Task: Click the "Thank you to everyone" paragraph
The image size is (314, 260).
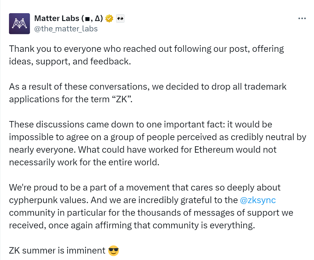Action: pyautogui.click(x=146, y=55)
